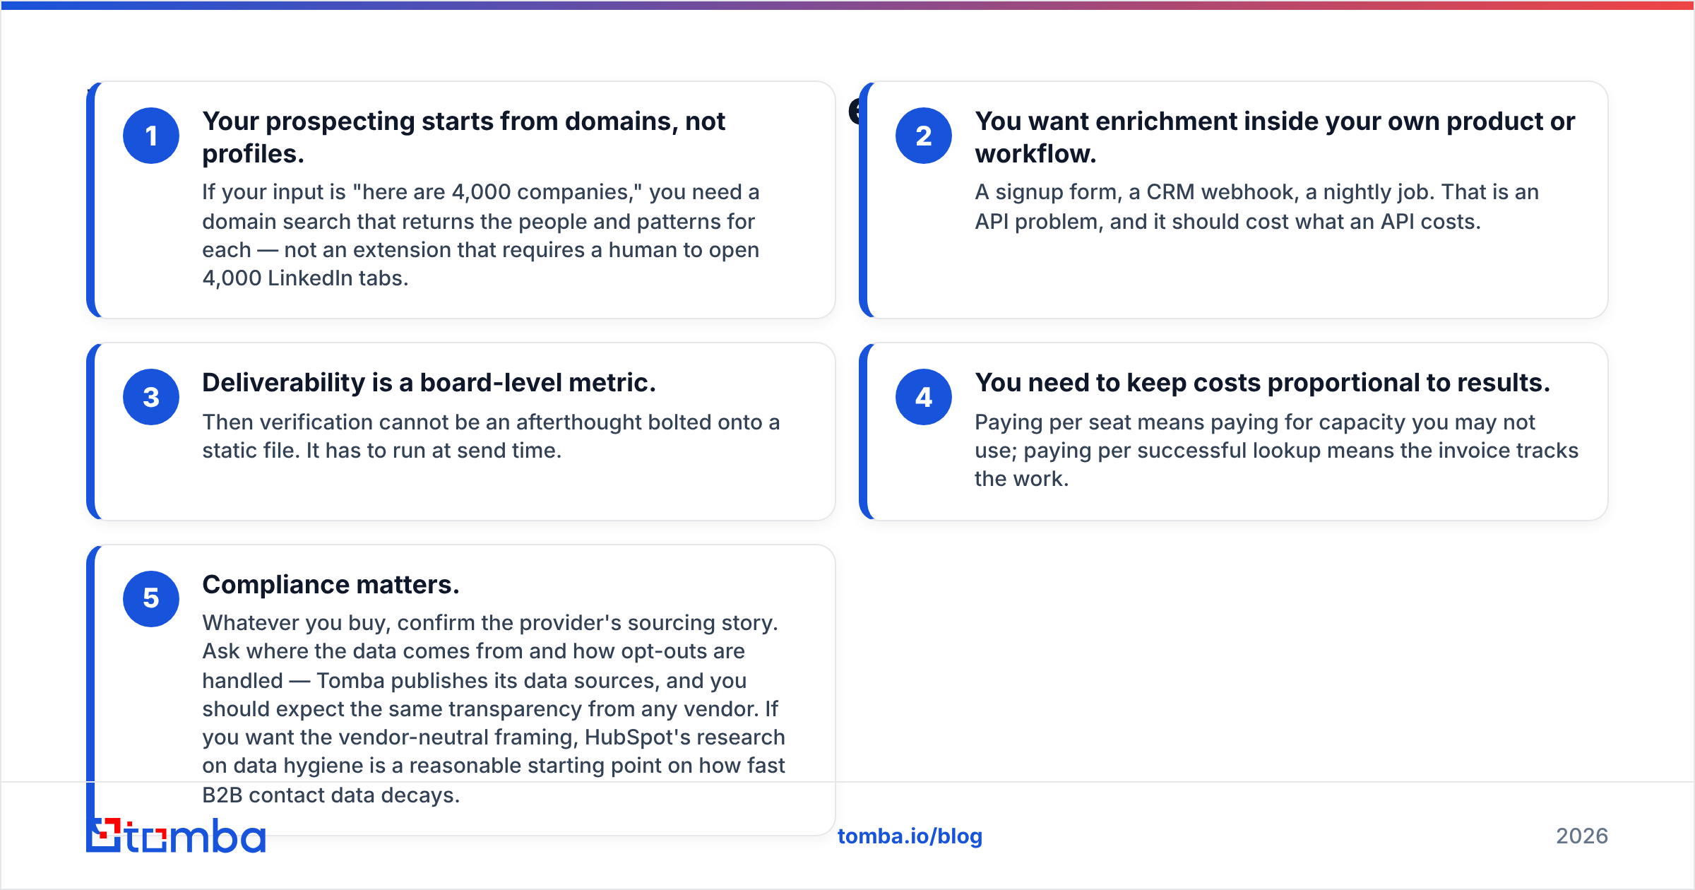Click paragraph mentioning 4,000 LinkedIn tabs

(x=481, y=235)
